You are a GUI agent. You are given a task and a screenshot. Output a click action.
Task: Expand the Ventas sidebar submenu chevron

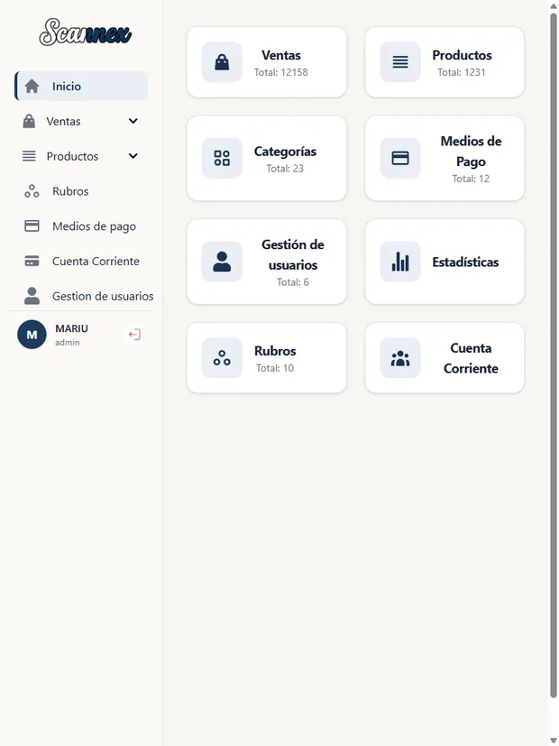coord(133,121)
